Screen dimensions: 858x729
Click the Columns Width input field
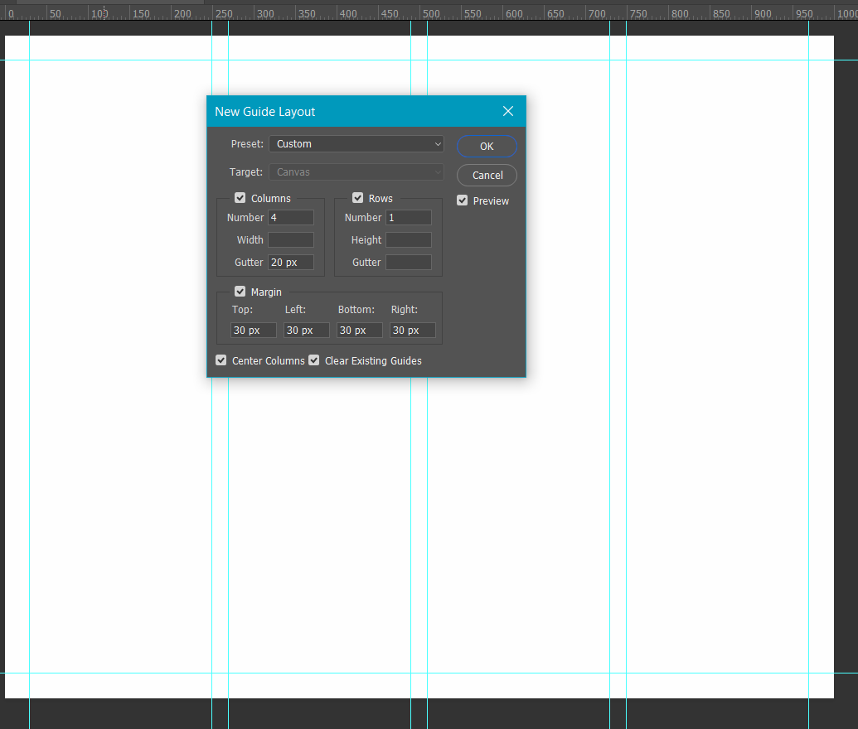tap(290, 239)
